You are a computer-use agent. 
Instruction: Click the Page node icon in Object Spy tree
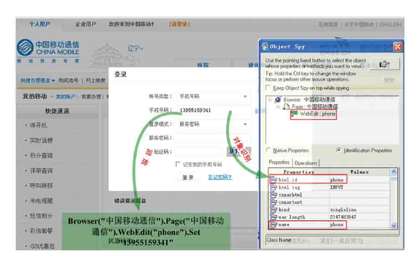click(x=286, y=107)
